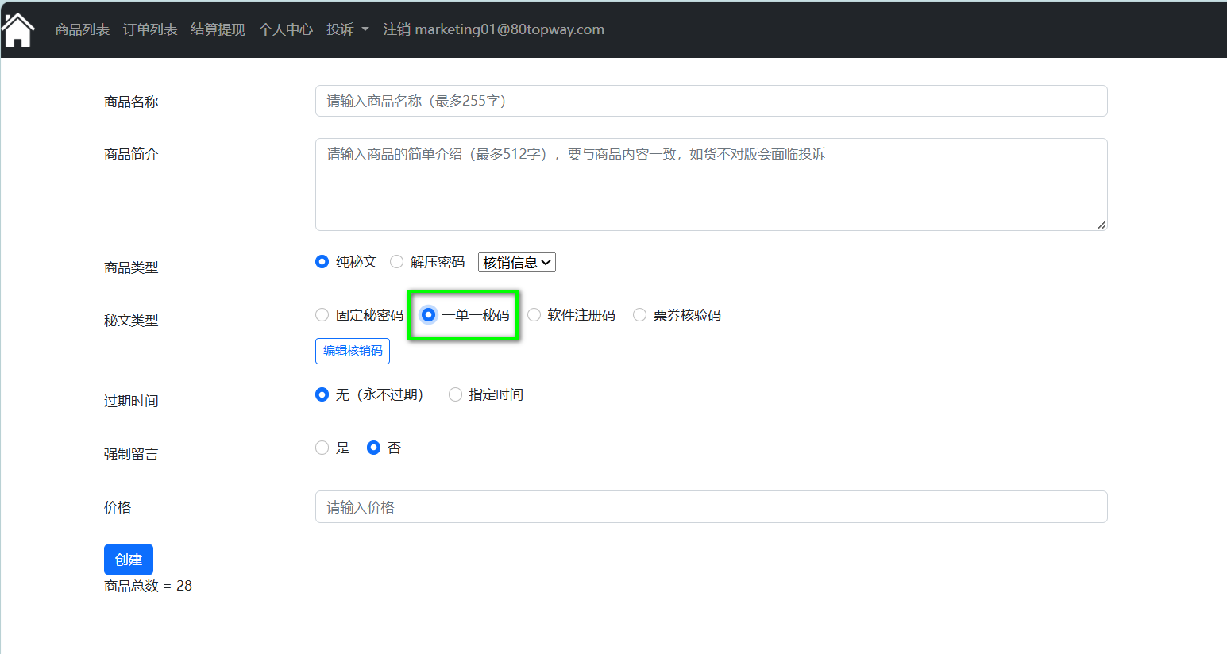Screen dimensions: 1227x654
Task: Select 指定时间 expiration option
Action: [456, 394]
